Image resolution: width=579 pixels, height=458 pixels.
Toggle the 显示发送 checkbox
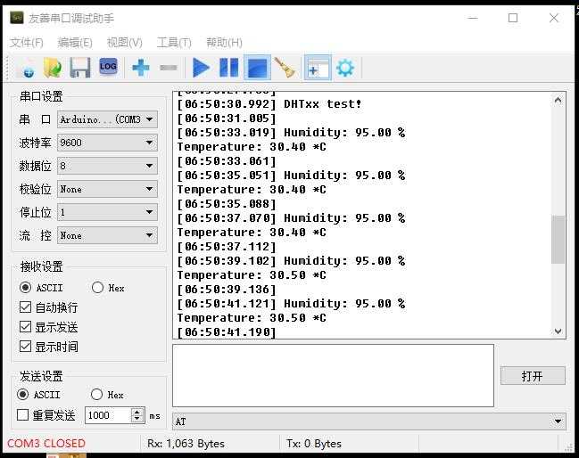(x=25, y=327)
